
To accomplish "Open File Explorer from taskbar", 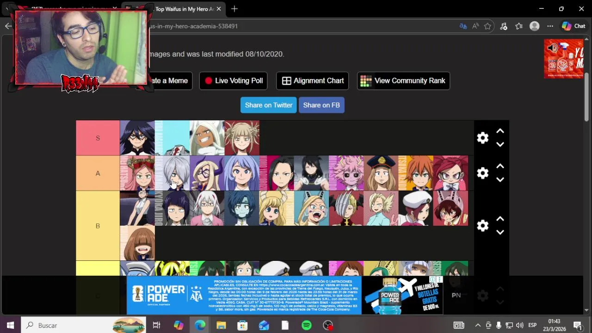I will (x=221, y=325).
